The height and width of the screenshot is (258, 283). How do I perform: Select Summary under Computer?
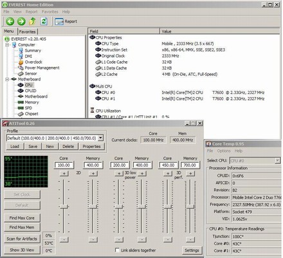(33, 51)
